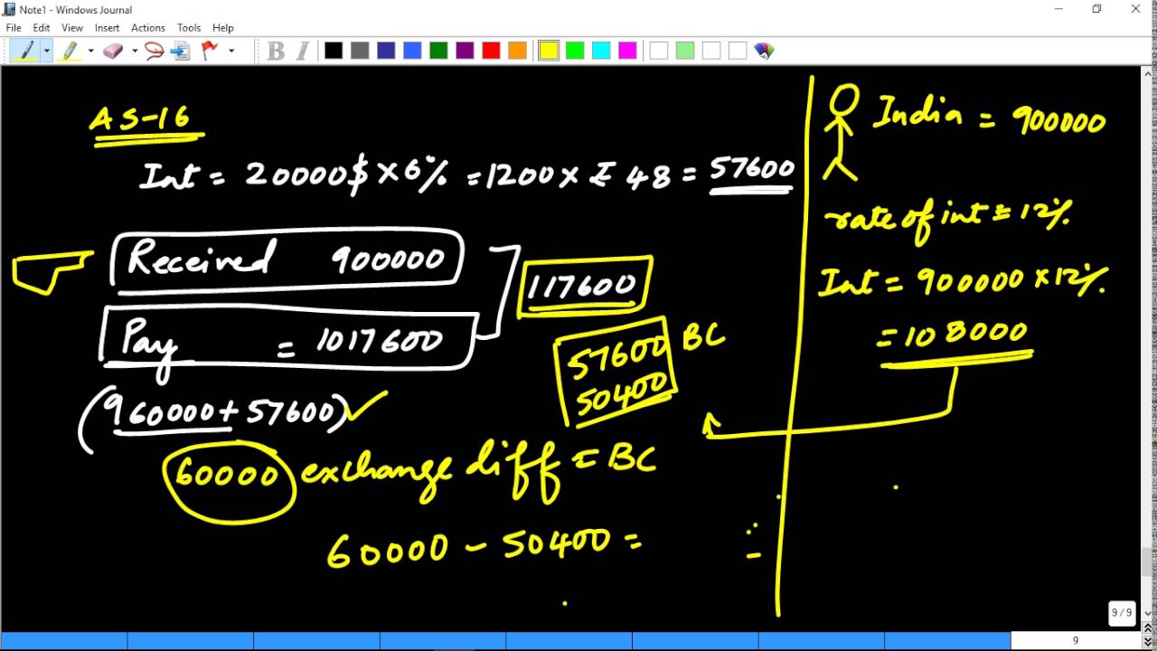Open the Eraser options dropdown arrow
This screenshot has height=651, width=1157.
(134, 51)
